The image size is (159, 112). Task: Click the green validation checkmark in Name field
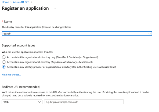(150, 34)
